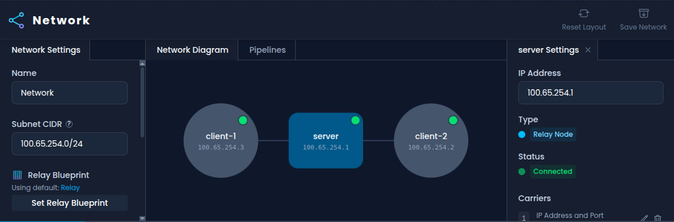Click the left panel scrollbar up arrow

point(142,63)
